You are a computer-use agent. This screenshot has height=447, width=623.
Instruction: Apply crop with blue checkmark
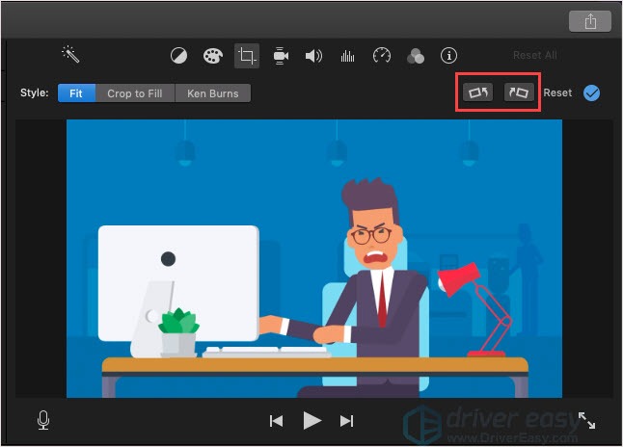coord(591,92)
